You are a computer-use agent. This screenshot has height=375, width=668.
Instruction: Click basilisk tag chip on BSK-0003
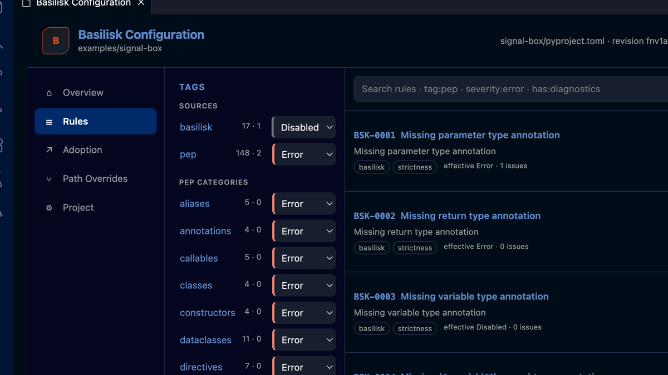pyautogui.click(x=372, y=328)
